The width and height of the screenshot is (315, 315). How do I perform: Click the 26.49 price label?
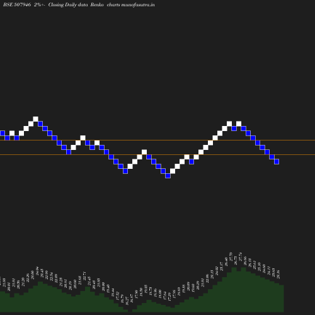226,261
